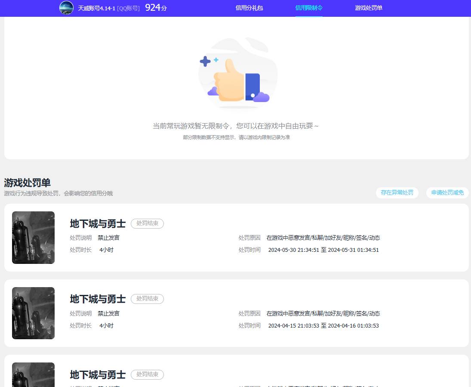Click game thumbnail of the 2024-04-15 penalty
The width and height of the screenshot is (471, 387).
[x=33, y=313]
